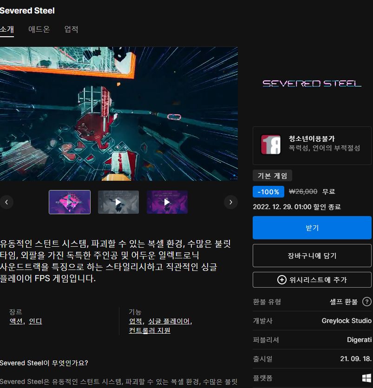Click the 21. 09. 18. release date
This screenshot has height=388, width=373.
356,359
